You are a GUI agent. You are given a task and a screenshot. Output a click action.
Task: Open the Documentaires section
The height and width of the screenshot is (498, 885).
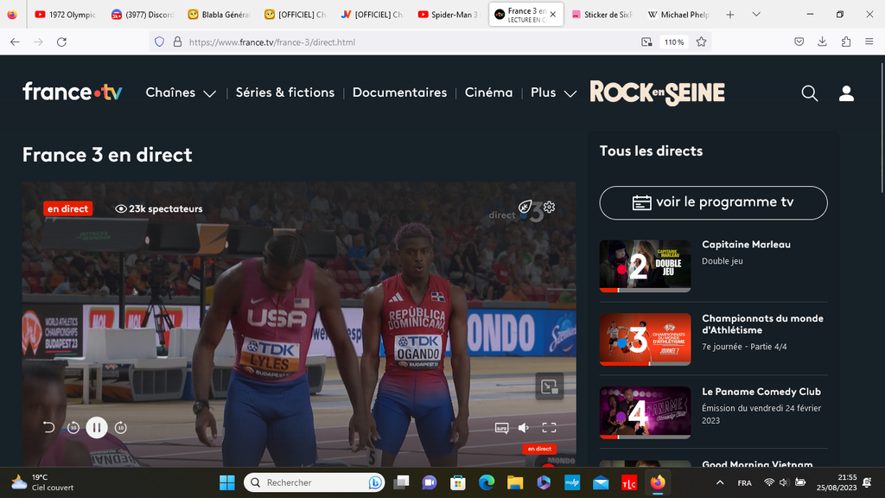[399, 93]
